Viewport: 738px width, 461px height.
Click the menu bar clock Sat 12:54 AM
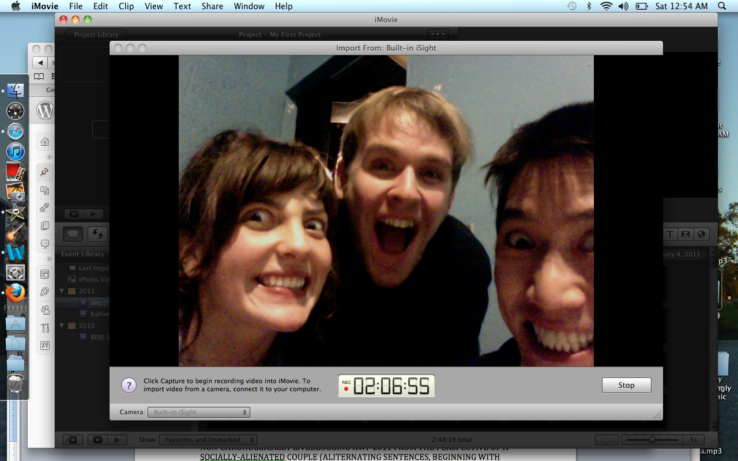click(681, 6)
